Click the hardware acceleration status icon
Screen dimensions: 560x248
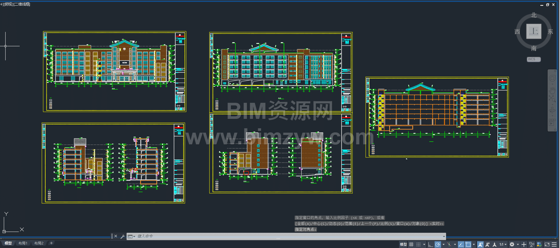(x=539, y=244)
